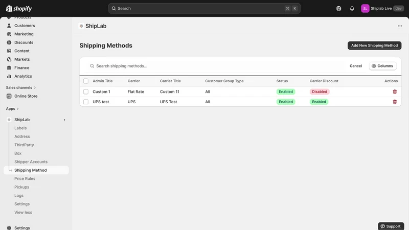Open Box in ShipLab menu
409x230 pixels.
(x=18, y=153)
